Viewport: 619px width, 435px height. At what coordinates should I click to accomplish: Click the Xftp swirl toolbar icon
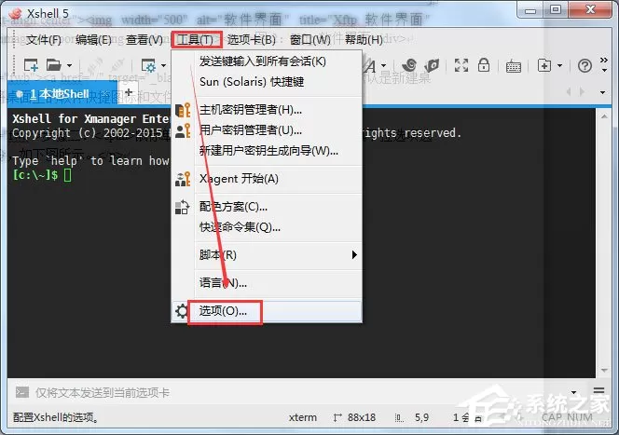(x=409, y=65)
